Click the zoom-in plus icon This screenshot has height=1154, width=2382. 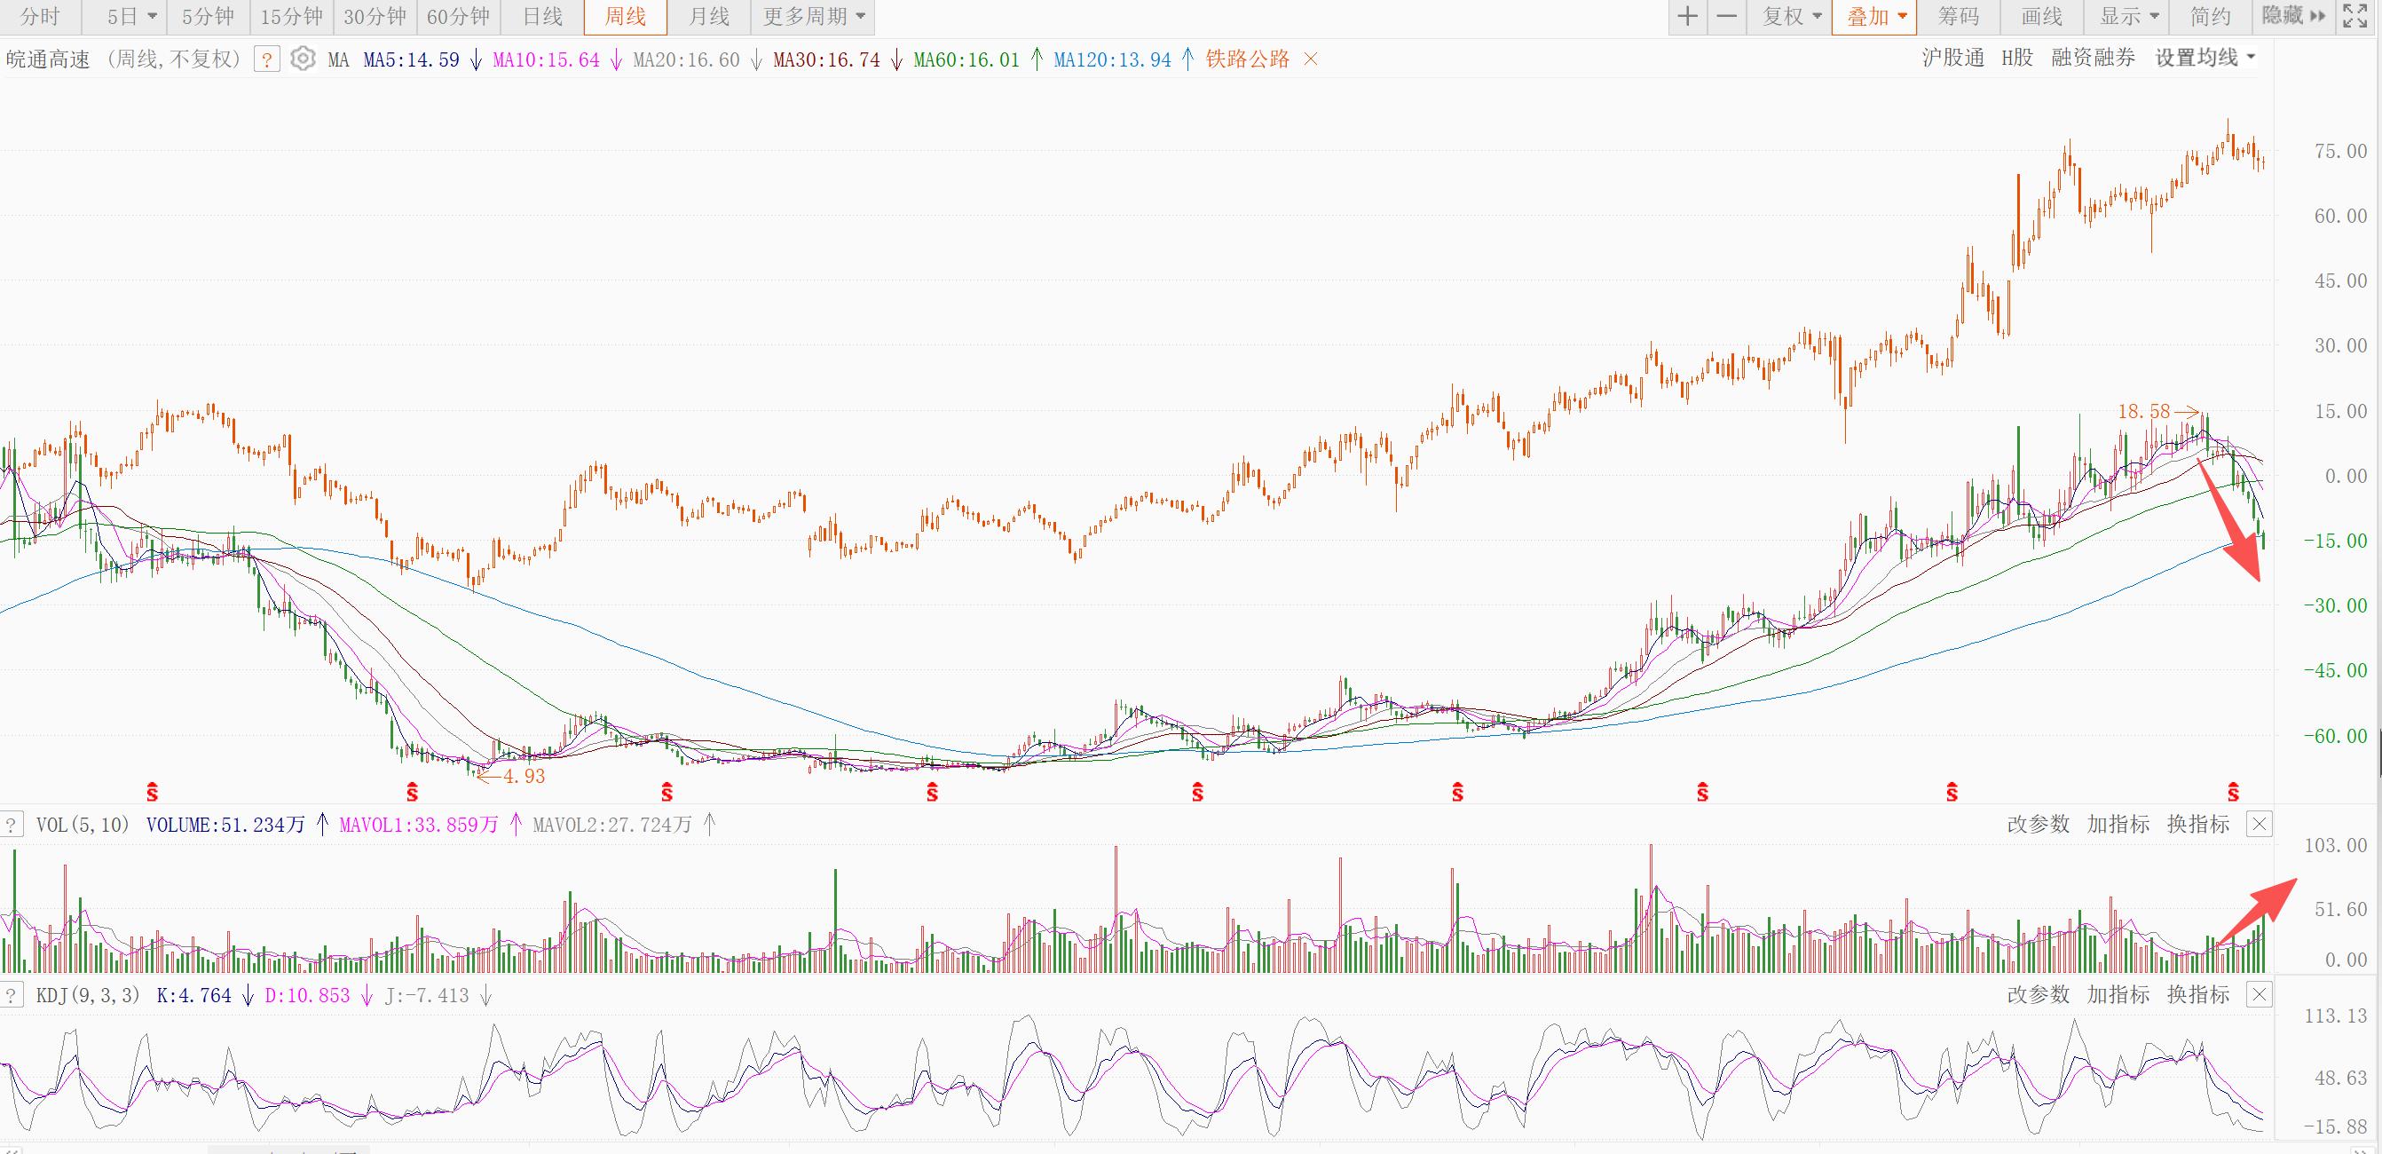1688,17
